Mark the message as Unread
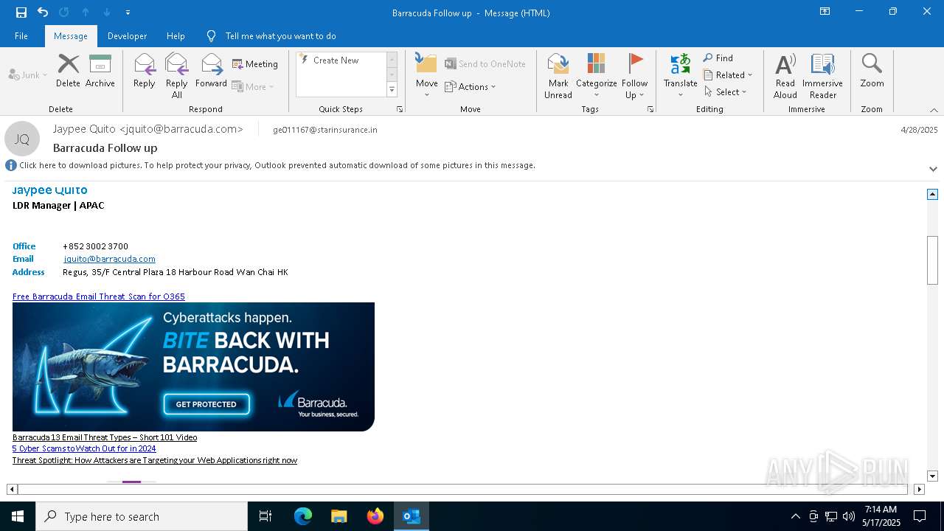Screen dimensions: 944x531 pyautogui.click(x=558, y=75)
